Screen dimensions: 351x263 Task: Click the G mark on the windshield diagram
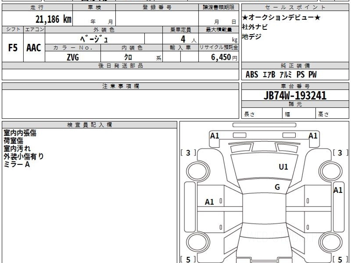click(277, 187)
